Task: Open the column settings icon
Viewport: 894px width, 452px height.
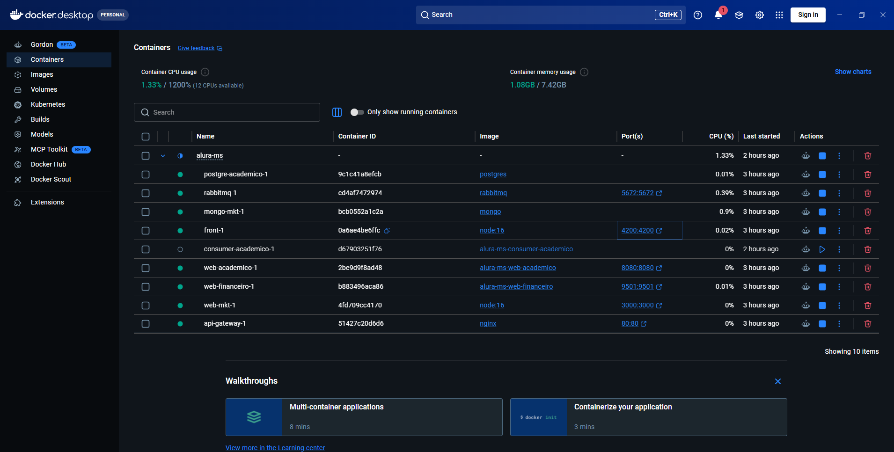Action: pyautogui.click(x=337, y=112)
